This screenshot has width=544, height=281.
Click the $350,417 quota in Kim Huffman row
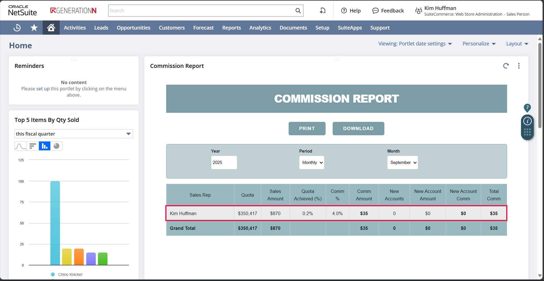coord(247,213)
